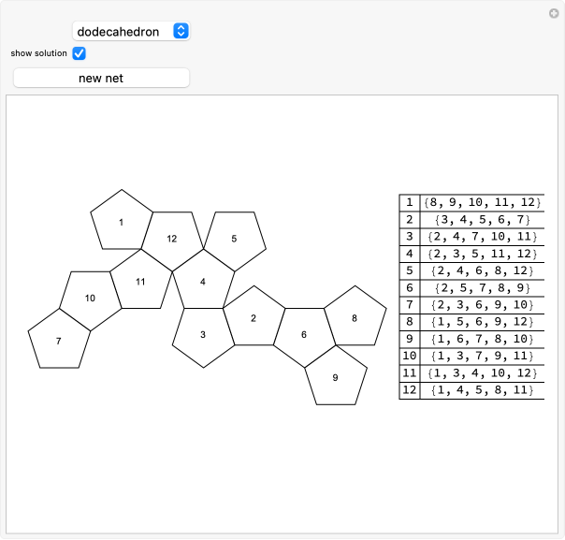Select pentagon face labeled 11
Viewport: 565px width, 540px height.
[140, 281]
